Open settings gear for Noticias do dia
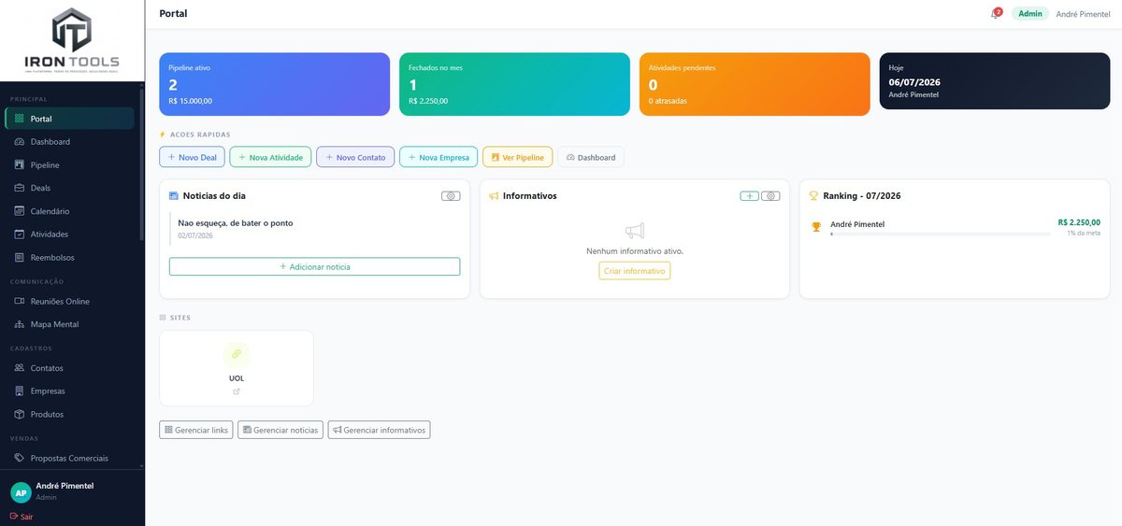This screenshot has width=1122, height=526. 451,196
